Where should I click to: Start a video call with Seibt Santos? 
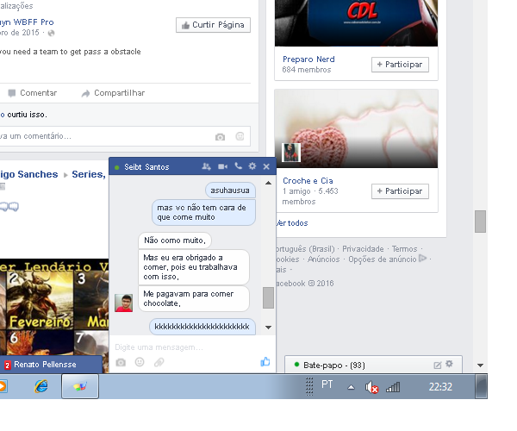(222, 166)
